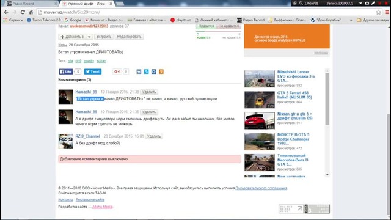
Task: Reload the page with the refresh icon
Action: (x=23, y=12)
